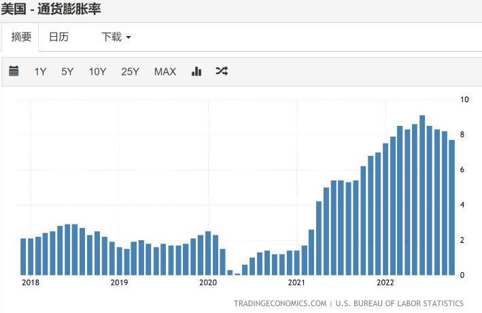The height and width of the screenshot is (313, 482).
Task: Select the 10Y time range
Action: (97, 71)
